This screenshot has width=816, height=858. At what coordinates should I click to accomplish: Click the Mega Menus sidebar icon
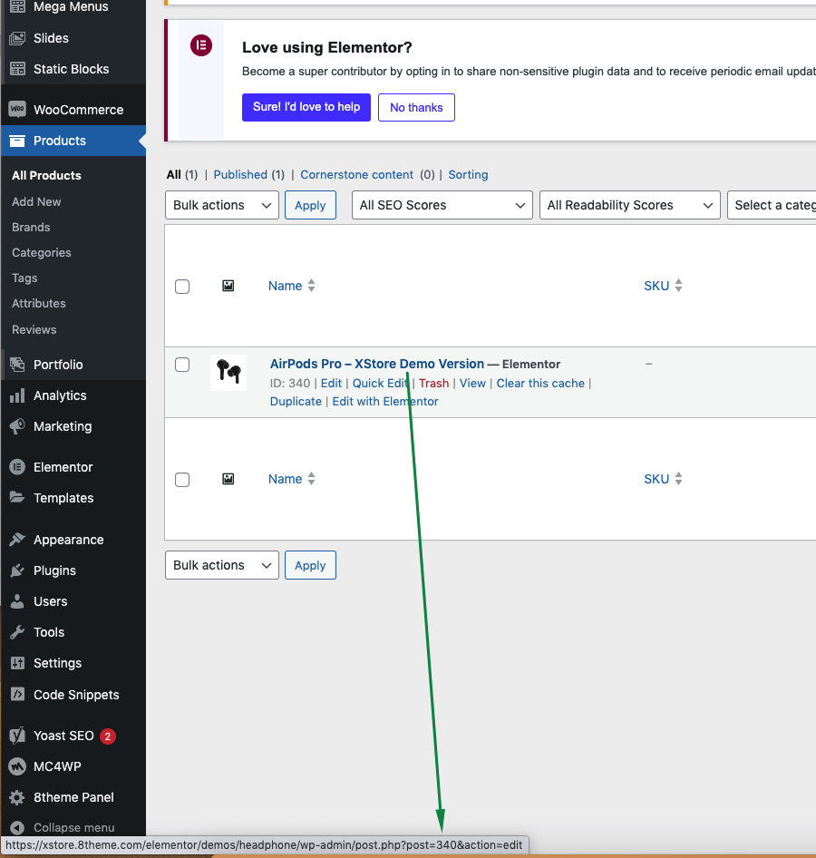point(17,6)
